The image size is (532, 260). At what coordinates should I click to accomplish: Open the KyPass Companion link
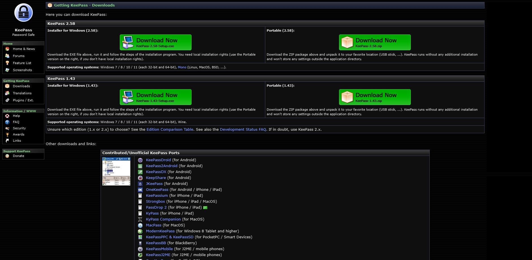pyautogui.click(x=163, y=219)
